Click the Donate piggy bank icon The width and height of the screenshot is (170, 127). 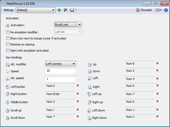(x=138, y=10)
